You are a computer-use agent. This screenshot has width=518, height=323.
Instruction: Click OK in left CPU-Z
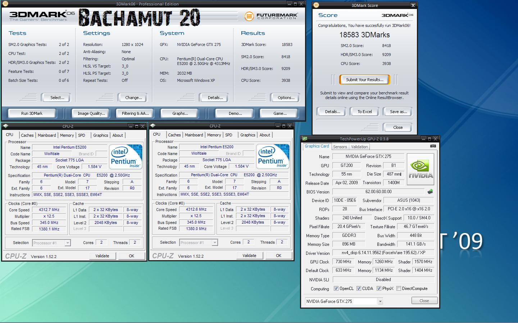[132, 256]
